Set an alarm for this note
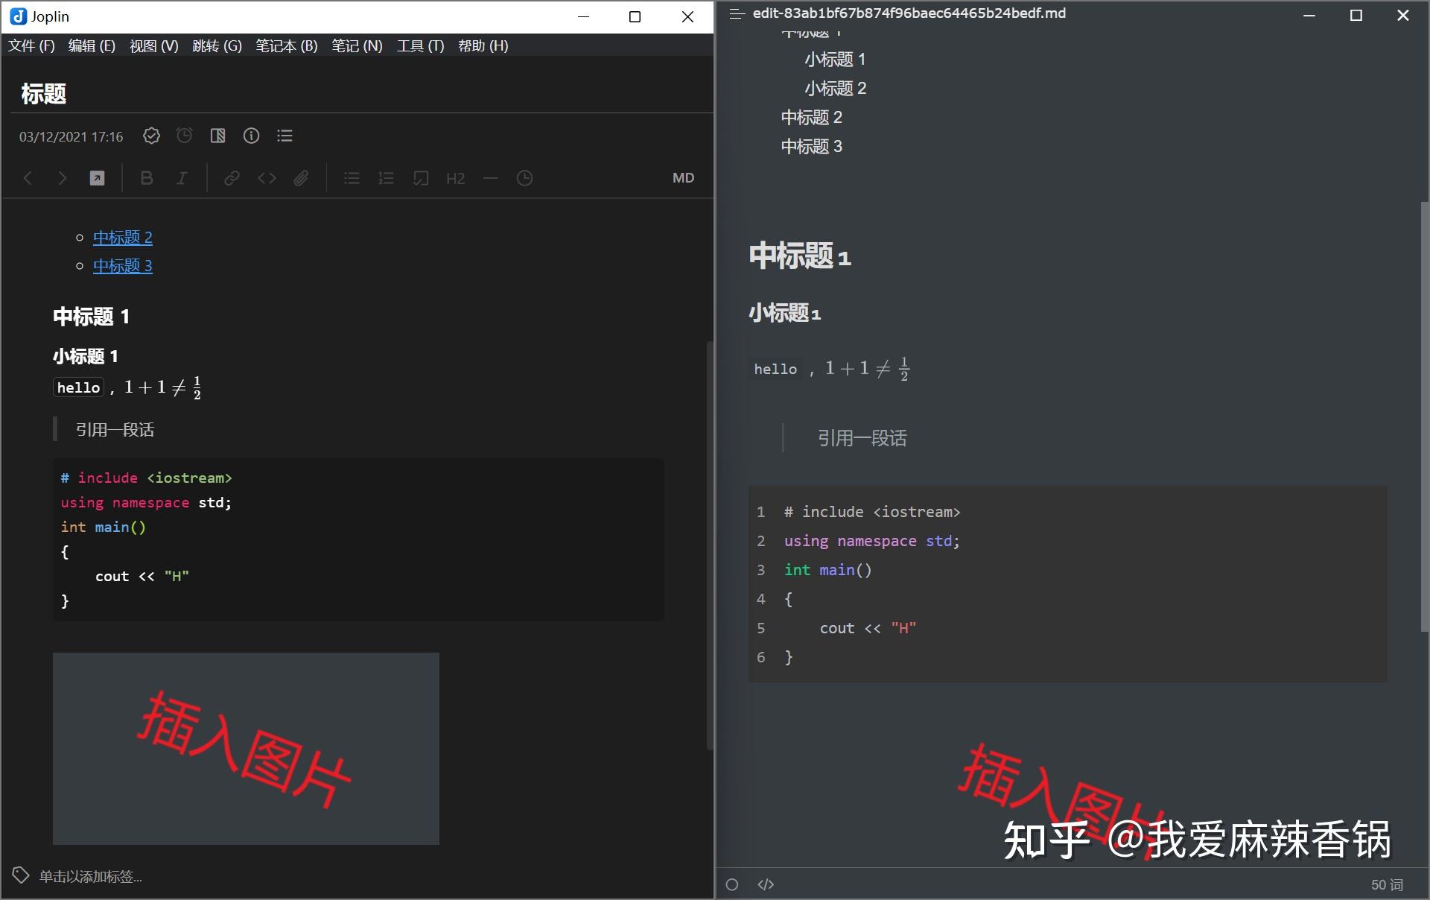The width and height of the screenshot is (1430, 900). (x=184, y=136)
